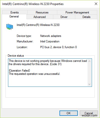The height and width of the screenshot is (118, 100).
Task: Click the device status scroll up arrow
Action: coord(89,61)
